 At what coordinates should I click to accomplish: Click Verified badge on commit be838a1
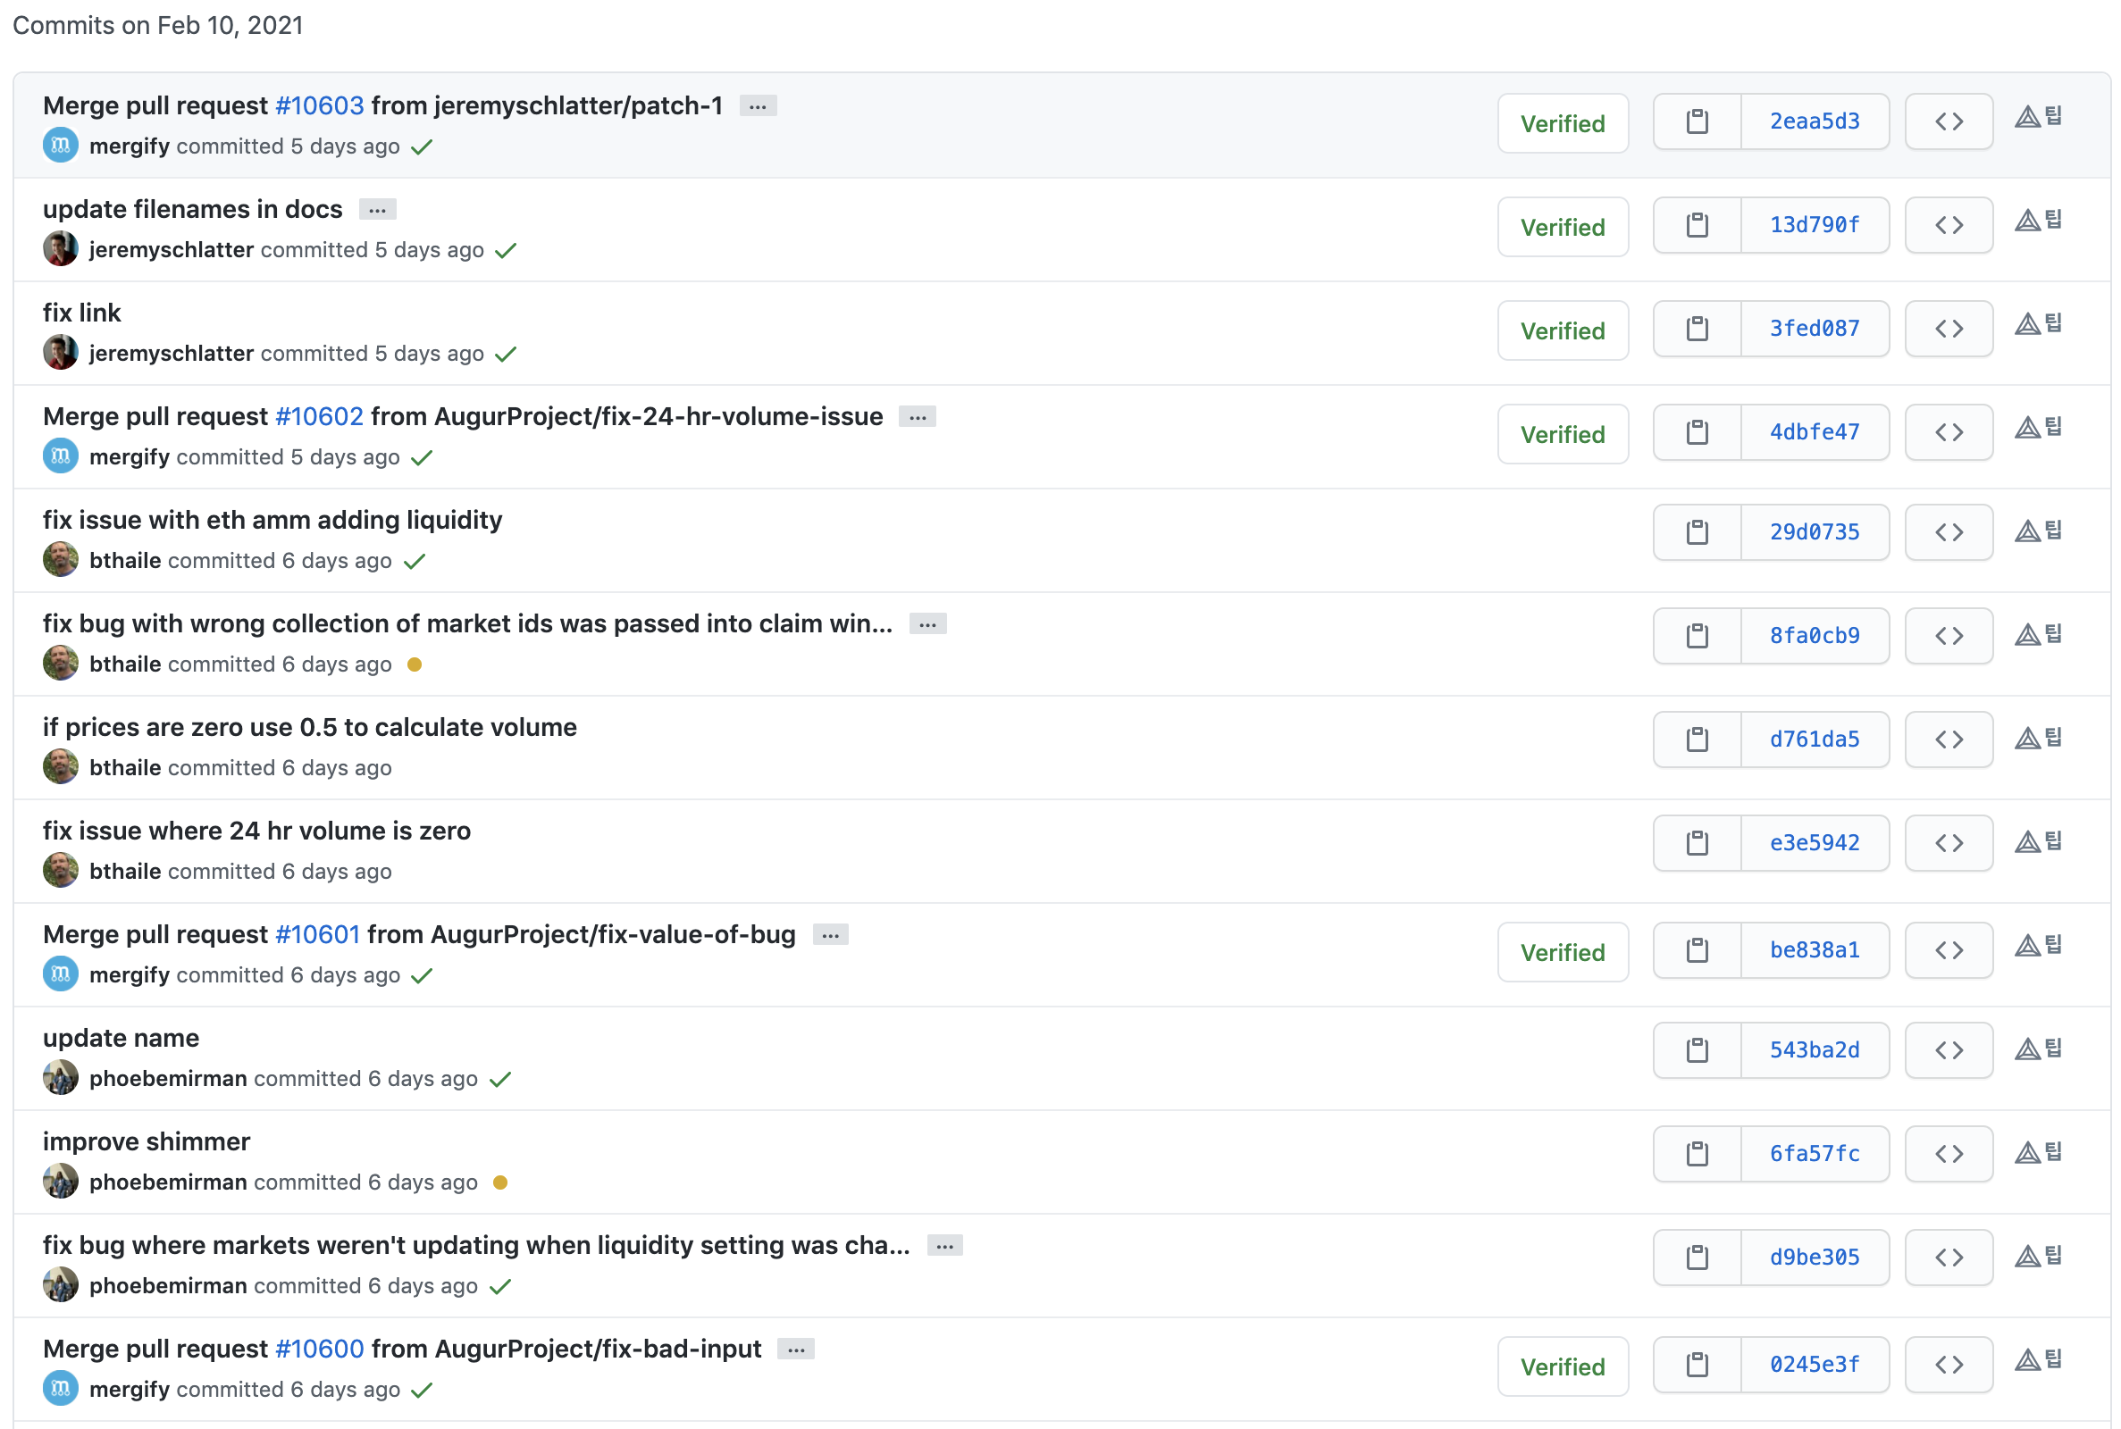1562,952
